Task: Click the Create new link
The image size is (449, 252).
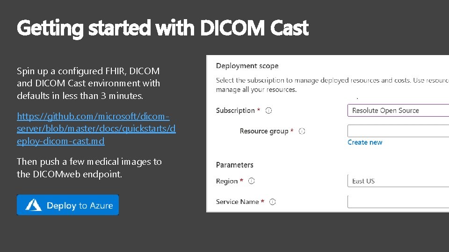Action: click(365, 142)
